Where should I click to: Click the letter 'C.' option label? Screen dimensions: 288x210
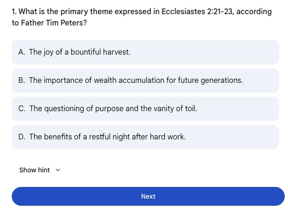coord(22,109)
